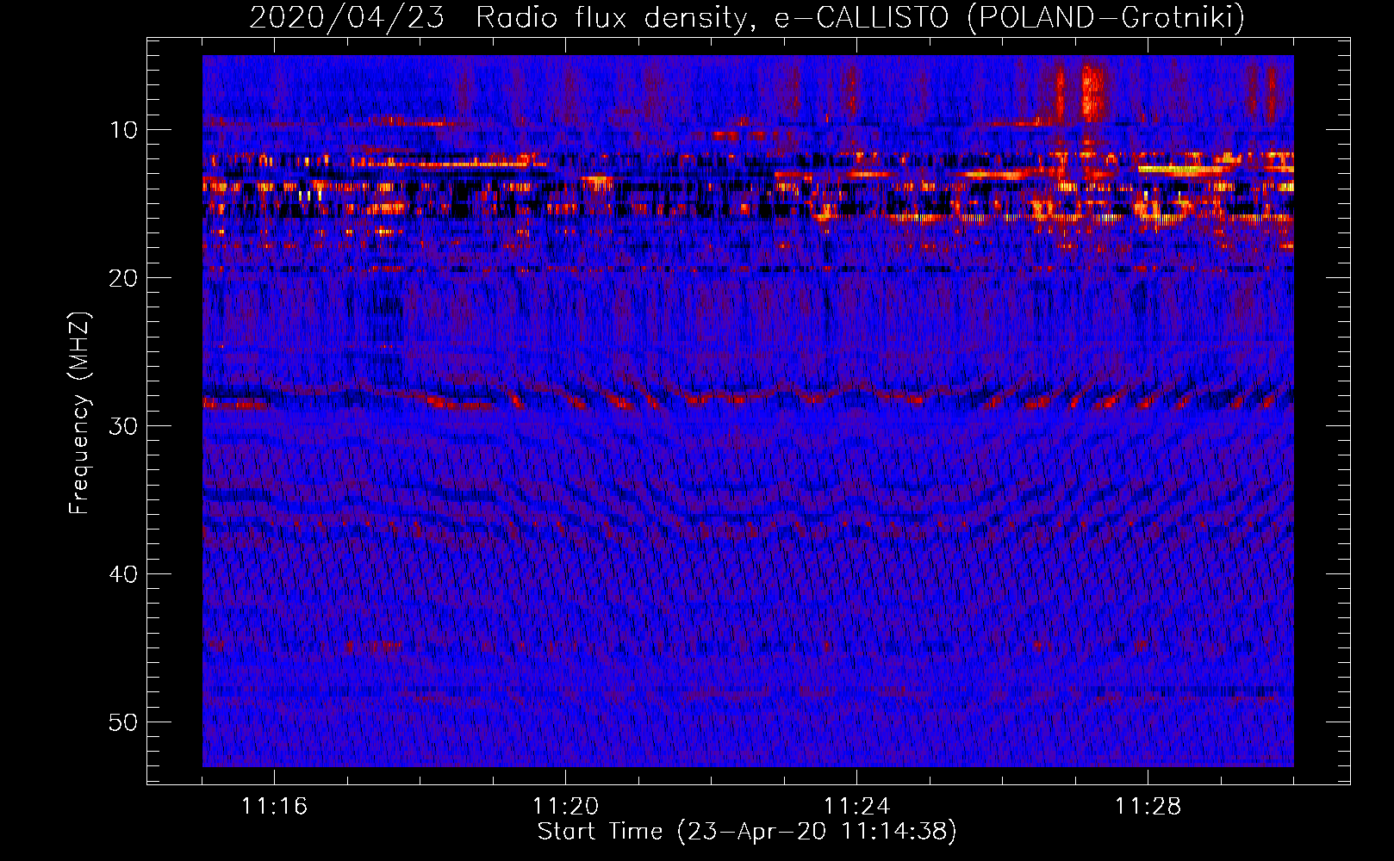
Task: Click the 20 MHz frequency tick label
Action: coord(124,278)
